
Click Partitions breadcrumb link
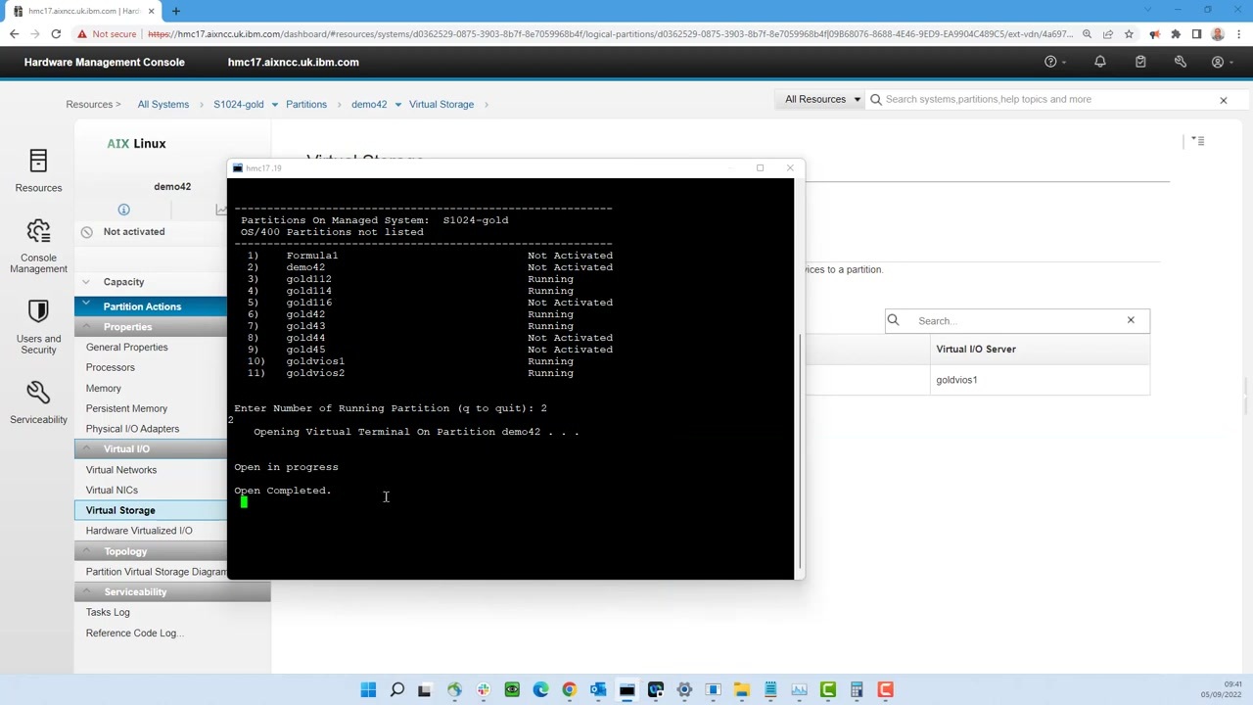[306, 104]
